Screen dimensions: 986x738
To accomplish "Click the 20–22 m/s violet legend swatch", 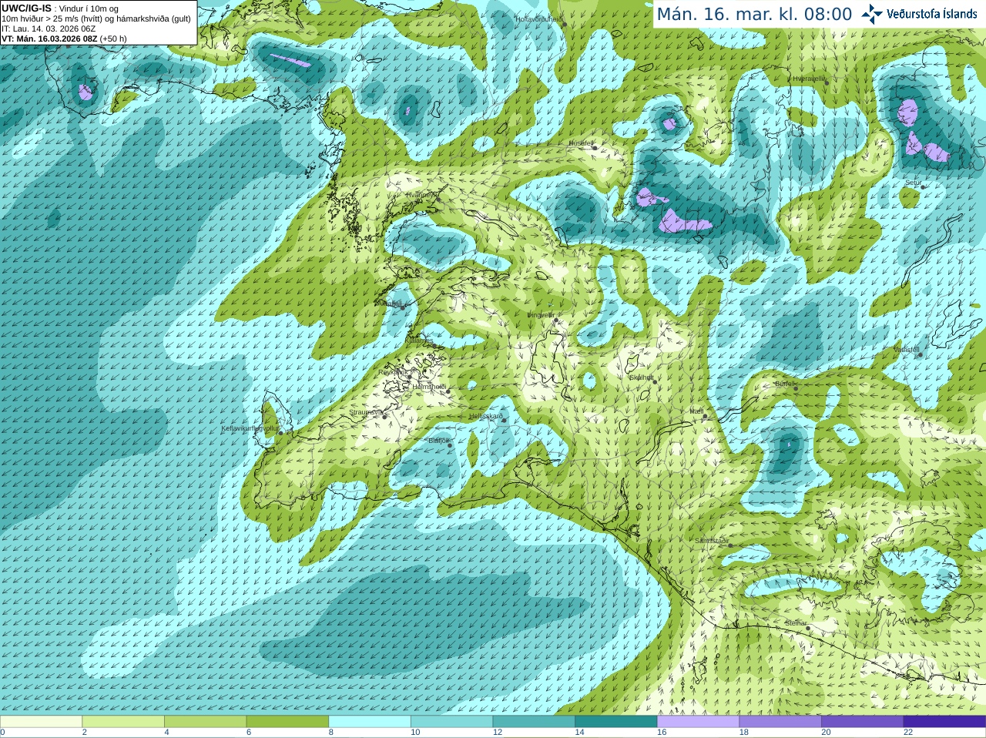I will click(863, 722).
